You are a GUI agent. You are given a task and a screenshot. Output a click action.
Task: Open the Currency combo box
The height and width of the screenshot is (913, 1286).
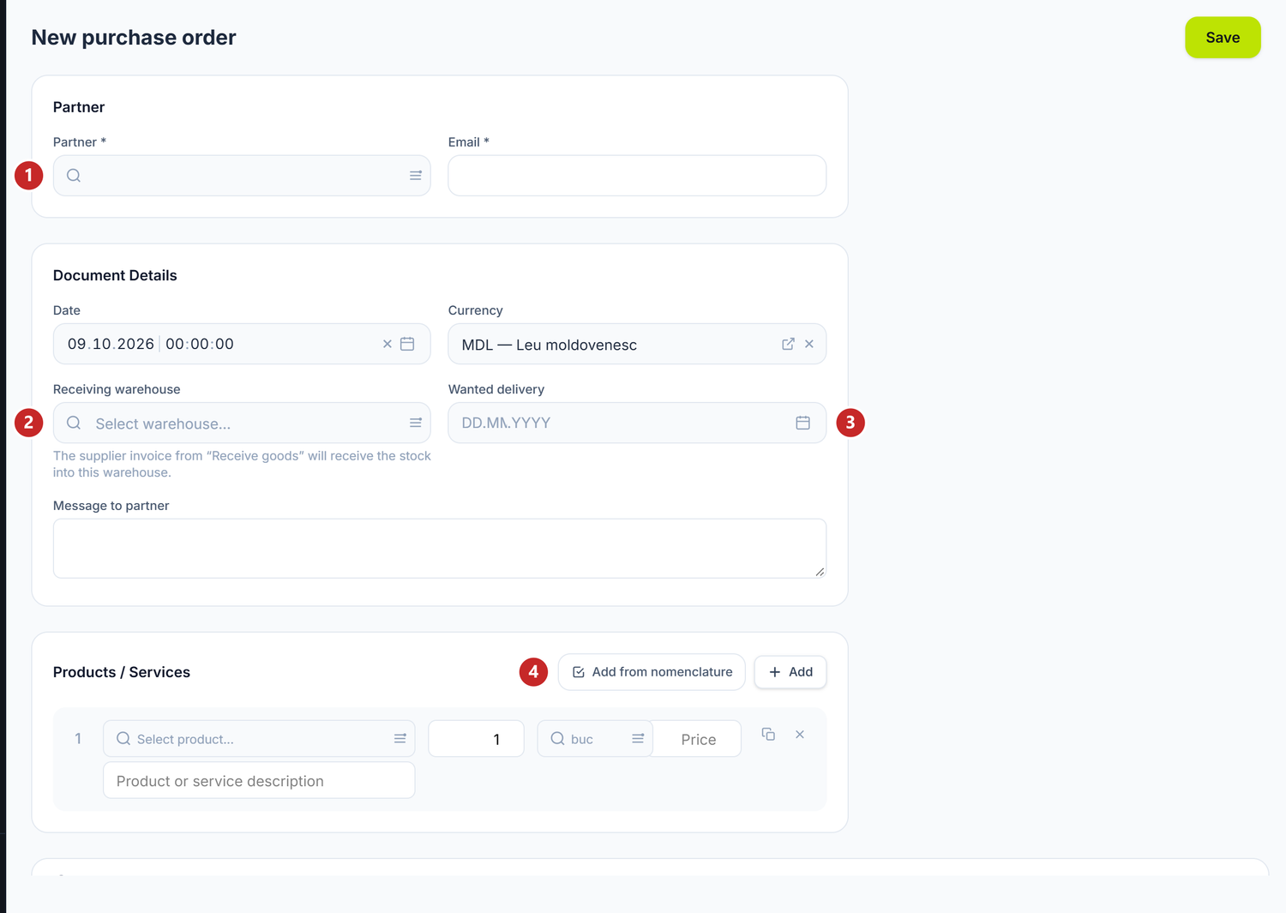637,344
